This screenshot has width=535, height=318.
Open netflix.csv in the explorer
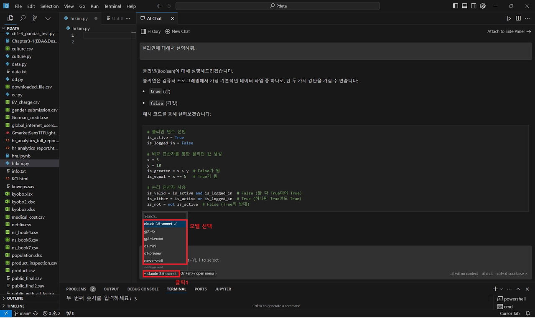coord(29,225)
